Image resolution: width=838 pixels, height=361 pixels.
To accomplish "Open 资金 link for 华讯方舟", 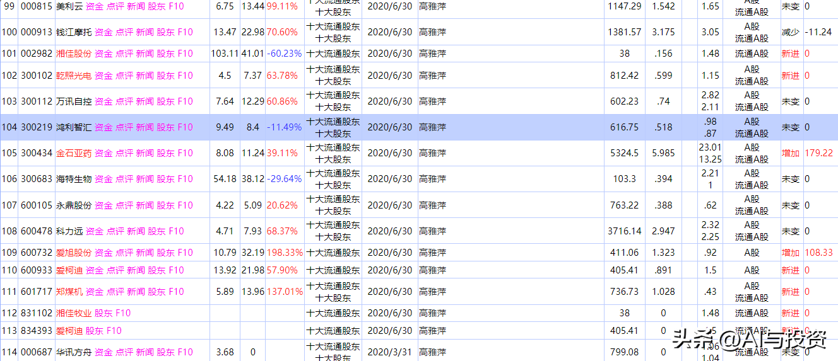I will (x=103, y=352).
